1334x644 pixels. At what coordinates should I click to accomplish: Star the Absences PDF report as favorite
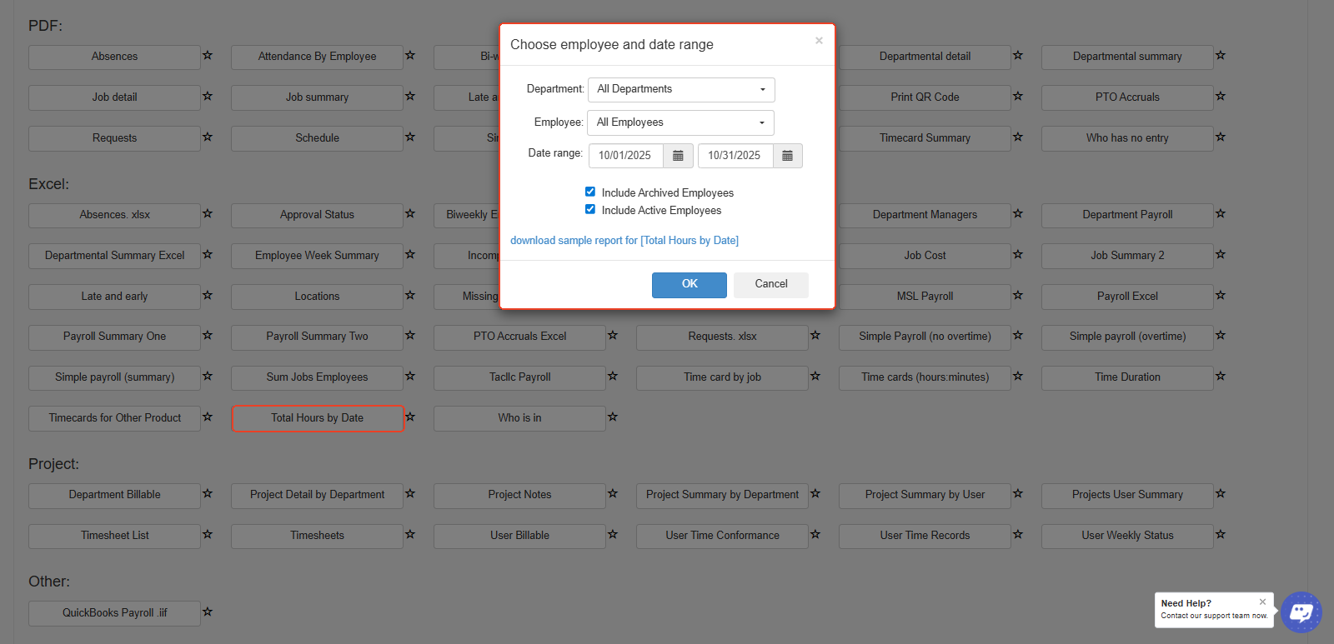pyautogui.click(x=208, y=56)
